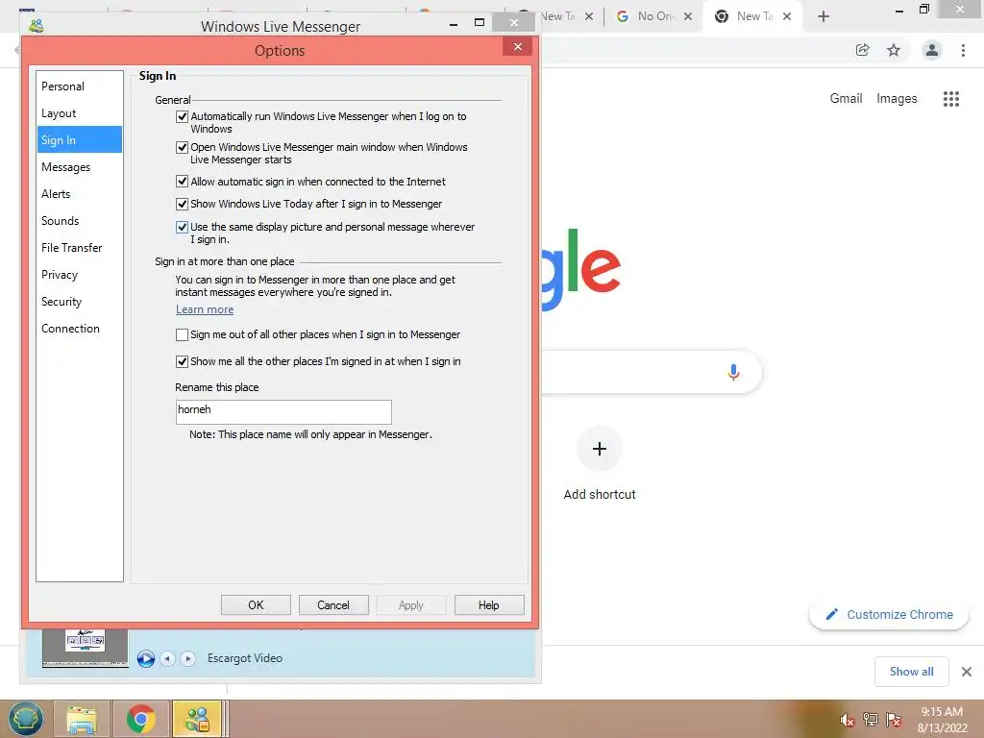Viewport: 984px width, 738px height.
Task: Open a new Chrome tab with plus
Action: pos(824,16)
